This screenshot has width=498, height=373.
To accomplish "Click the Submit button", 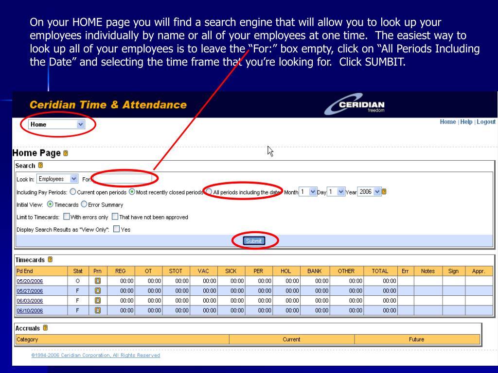I will 254,241.
